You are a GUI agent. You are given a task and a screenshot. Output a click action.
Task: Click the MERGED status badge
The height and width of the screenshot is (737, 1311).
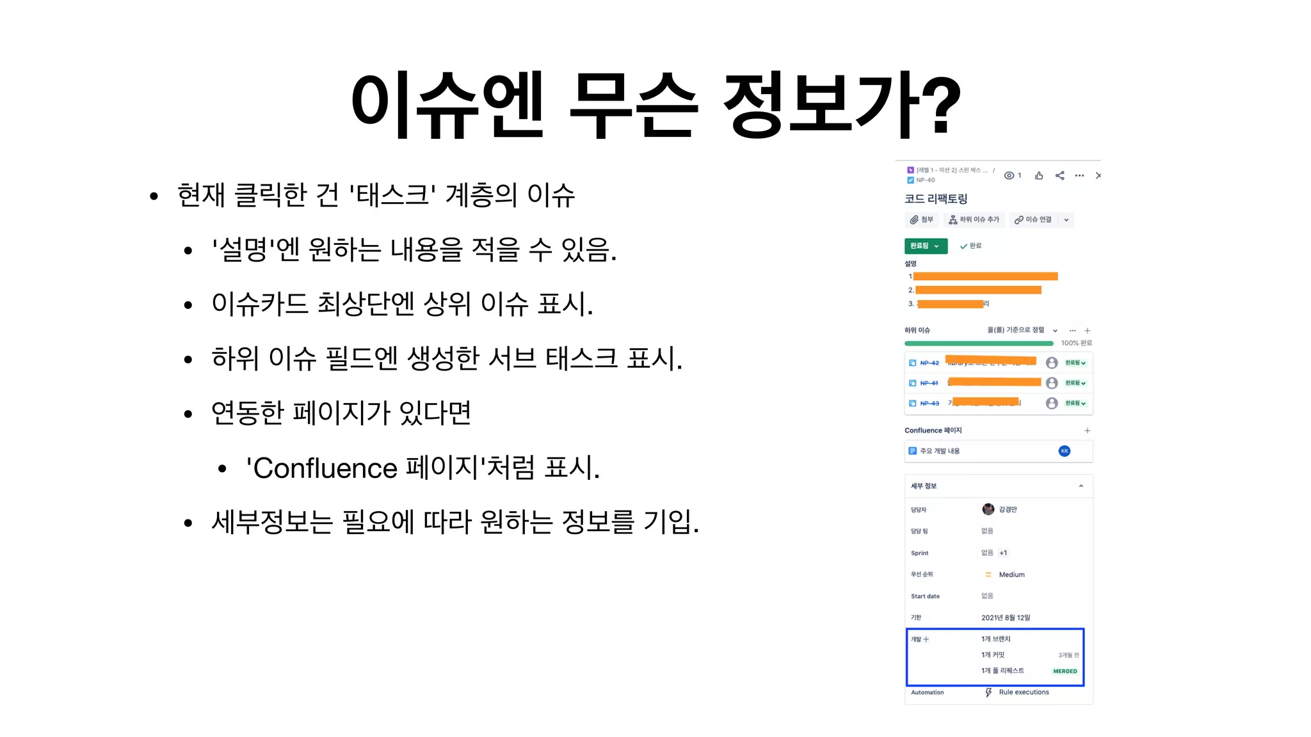pos(1065,671)
